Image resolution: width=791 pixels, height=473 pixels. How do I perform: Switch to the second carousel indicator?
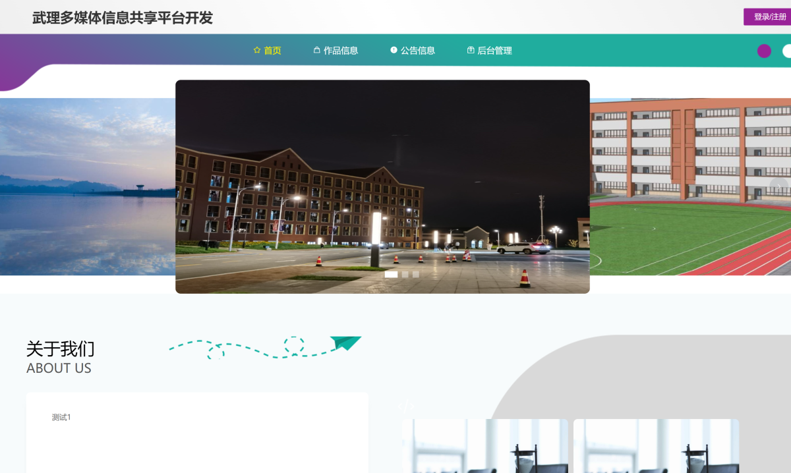click(405, 275)
